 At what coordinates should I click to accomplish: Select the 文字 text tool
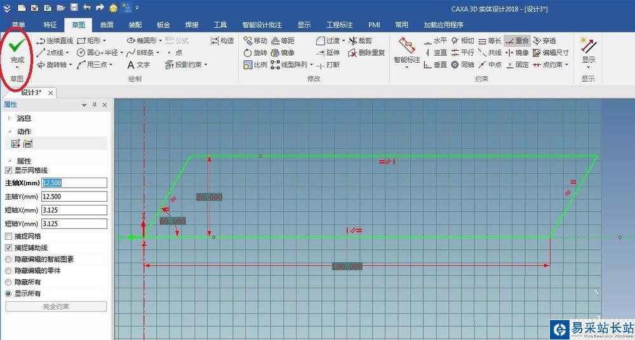(x=138, y=65)
